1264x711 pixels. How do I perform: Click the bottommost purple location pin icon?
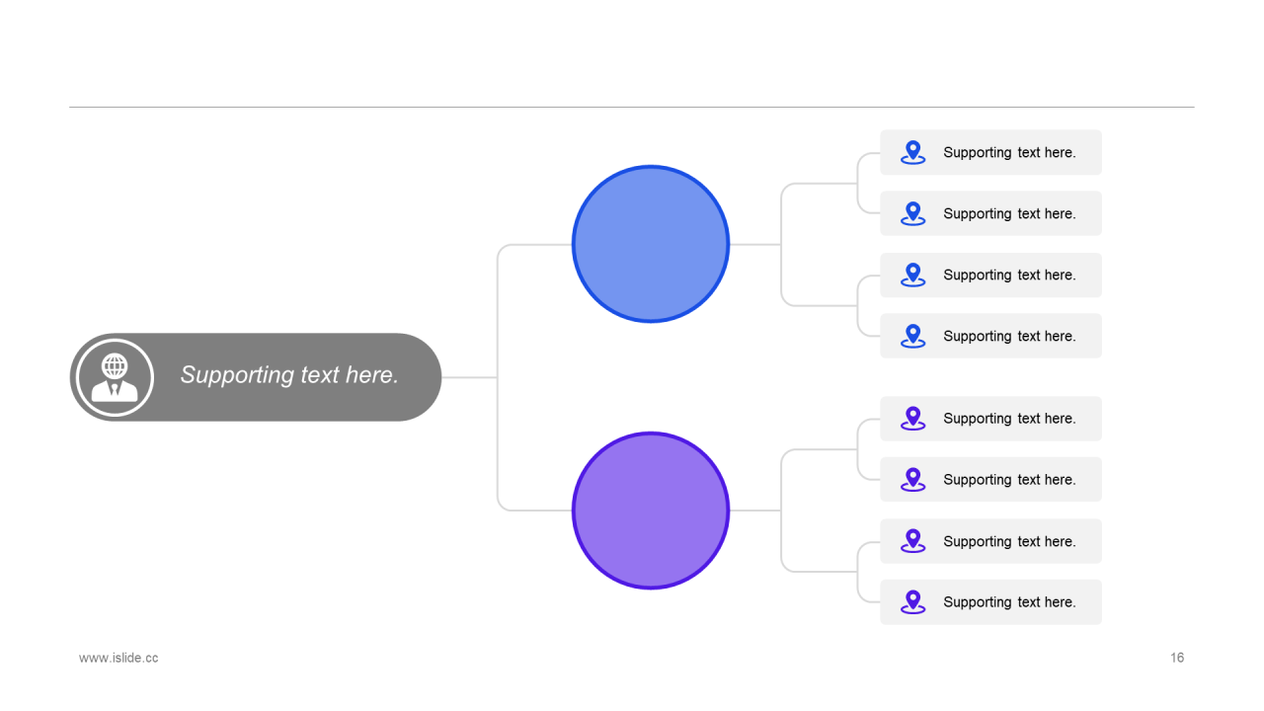click(x=913, y=602)
